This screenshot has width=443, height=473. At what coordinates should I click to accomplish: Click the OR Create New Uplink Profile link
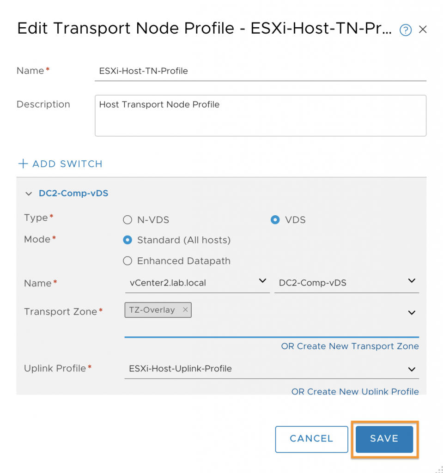click(x=355, y=391)
